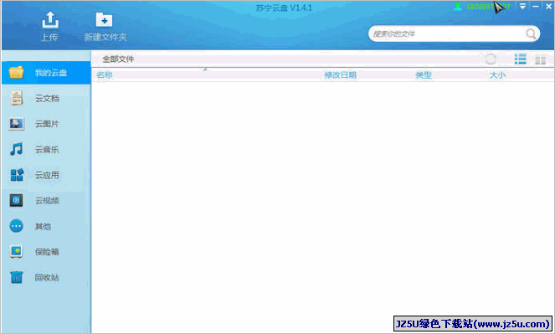Click the green user account icon
This screenshot has height=334, width=555.
click(x=458, y=7)
